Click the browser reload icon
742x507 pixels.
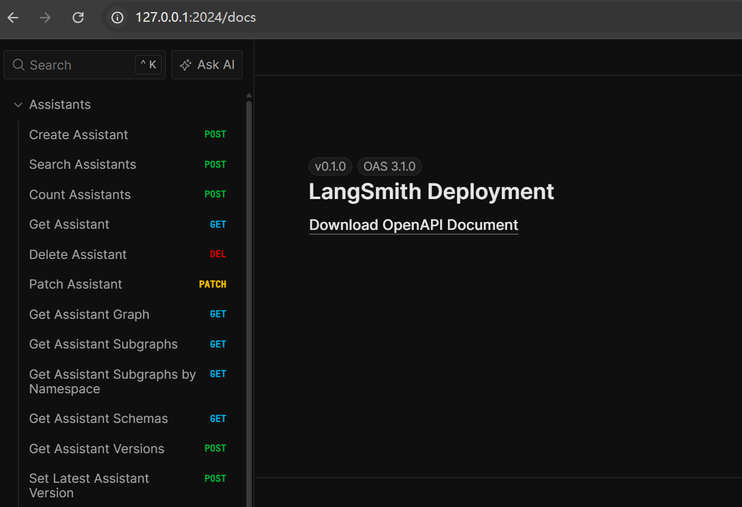click(x=78, y=18)
